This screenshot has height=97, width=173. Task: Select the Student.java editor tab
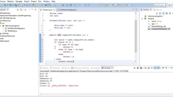[x=47, y=10]
